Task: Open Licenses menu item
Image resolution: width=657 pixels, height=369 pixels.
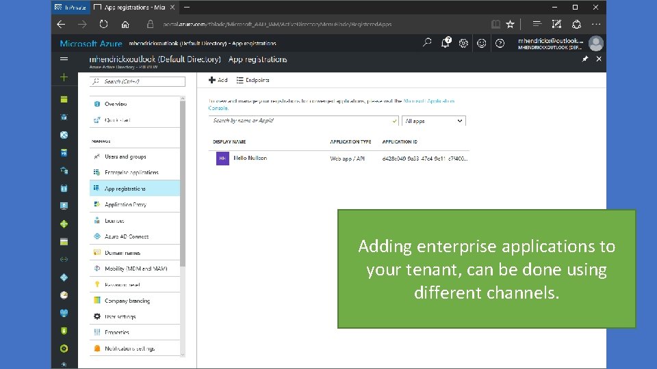Action: [x=135, y=221]
